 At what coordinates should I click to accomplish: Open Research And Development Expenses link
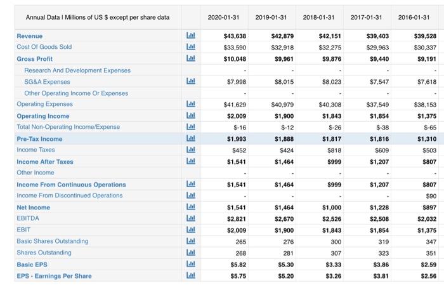point(77,70)
